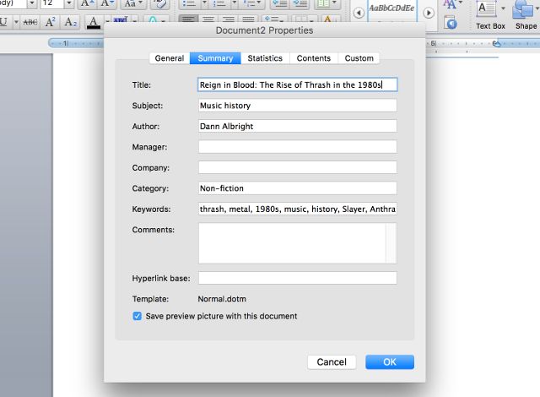The image size is (540, 397).
Task: Open the Contents tab
Action: pyautogui.click(x=313, y=58)
